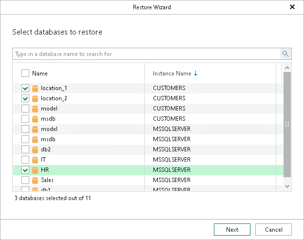Sort by the Instance Name column header
This screenshot has height=240, width=304.
[172, 74]
